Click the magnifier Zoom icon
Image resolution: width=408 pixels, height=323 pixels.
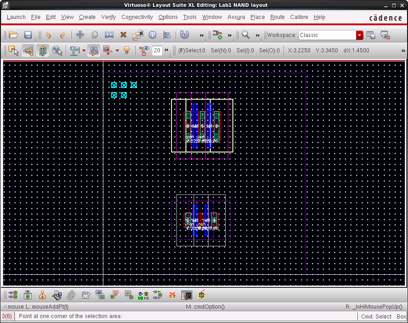tap(246, 35)
